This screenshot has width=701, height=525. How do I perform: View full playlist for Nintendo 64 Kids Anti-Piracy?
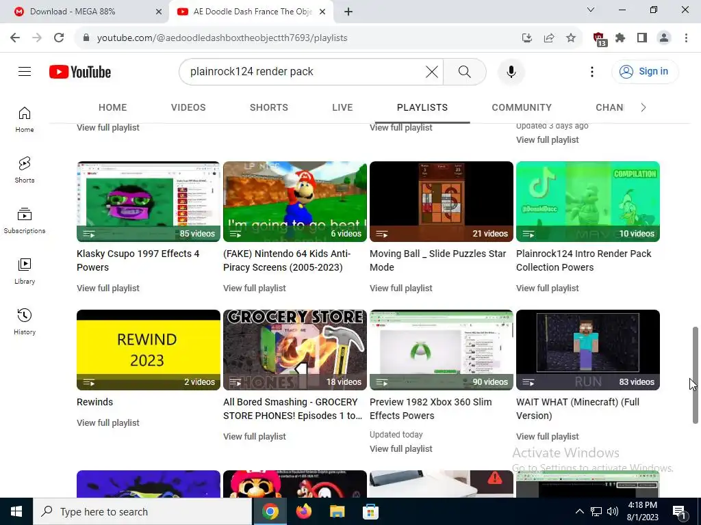[x=255, y=288]
